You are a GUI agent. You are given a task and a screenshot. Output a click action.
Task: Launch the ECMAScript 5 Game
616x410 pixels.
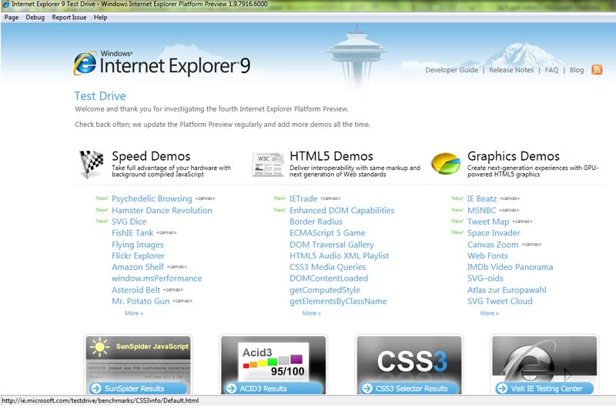point(327,232)
